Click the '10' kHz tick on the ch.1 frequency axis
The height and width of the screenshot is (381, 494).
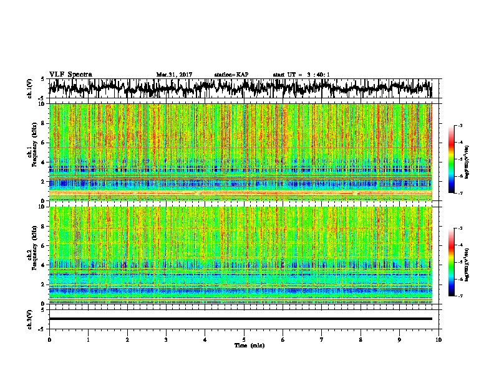point(42,104)
